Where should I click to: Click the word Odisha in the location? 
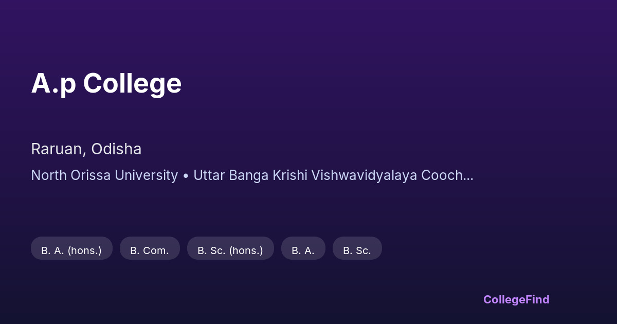pos(116,149)
